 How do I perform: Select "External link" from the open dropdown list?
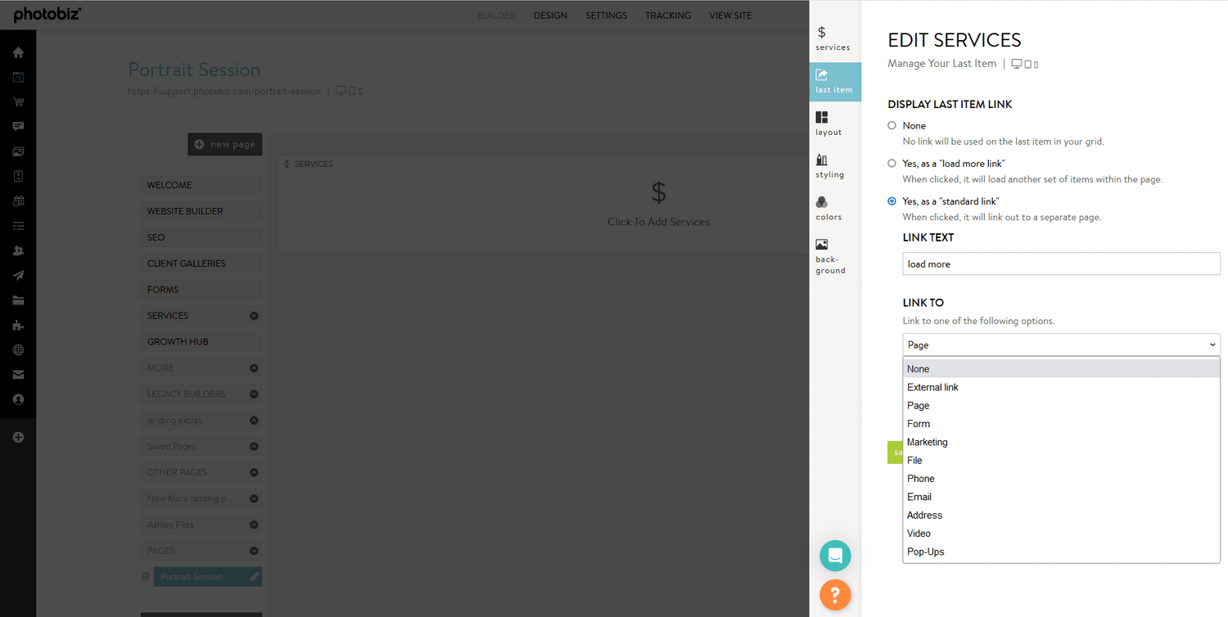[x=932, y=387]
